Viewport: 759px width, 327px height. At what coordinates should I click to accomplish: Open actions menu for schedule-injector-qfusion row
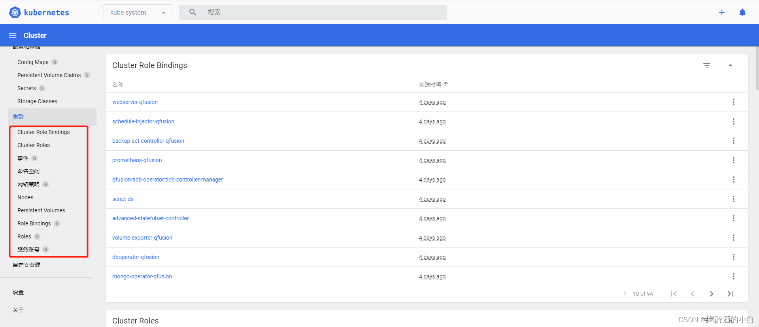point(734,121)
